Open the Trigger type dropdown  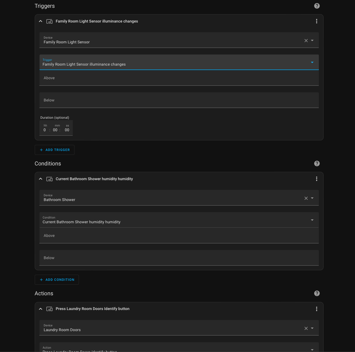point(312,62)
